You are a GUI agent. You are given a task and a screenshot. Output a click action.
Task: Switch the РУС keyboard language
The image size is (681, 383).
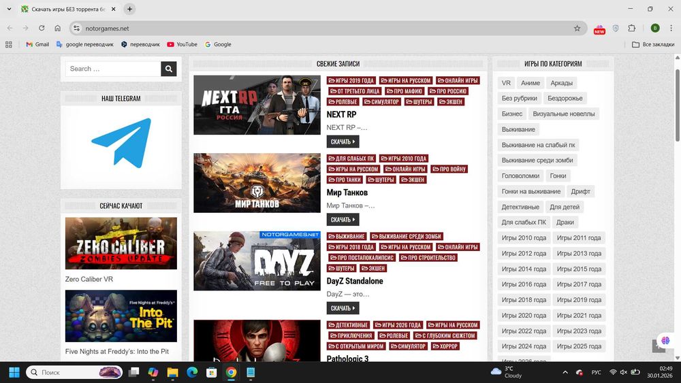(x=597, y=372)
